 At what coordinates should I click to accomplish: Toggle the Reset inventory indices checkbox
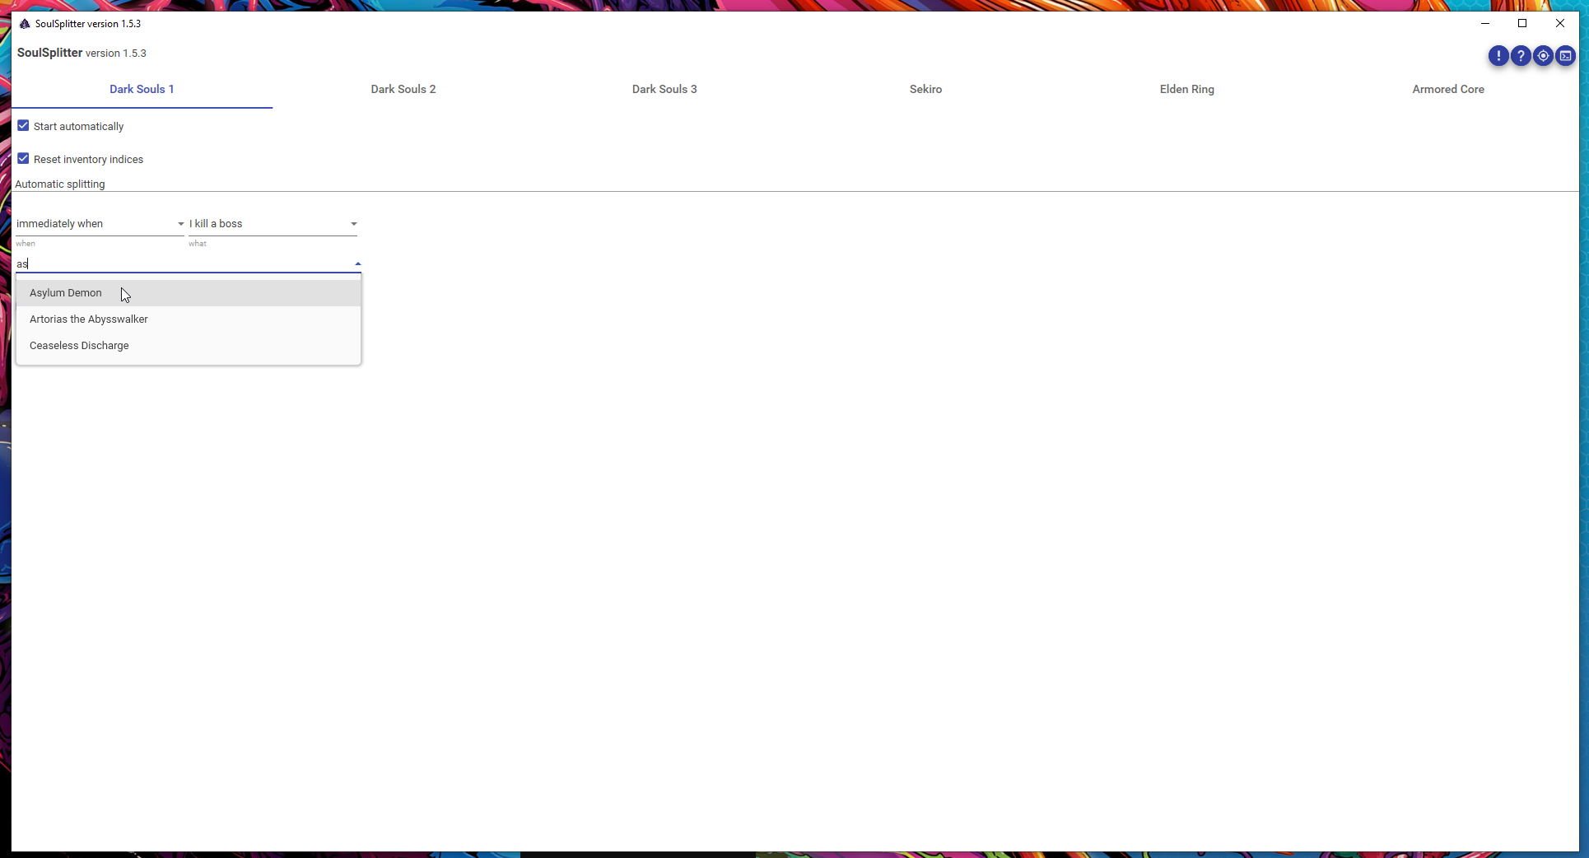tap(23, 159)
